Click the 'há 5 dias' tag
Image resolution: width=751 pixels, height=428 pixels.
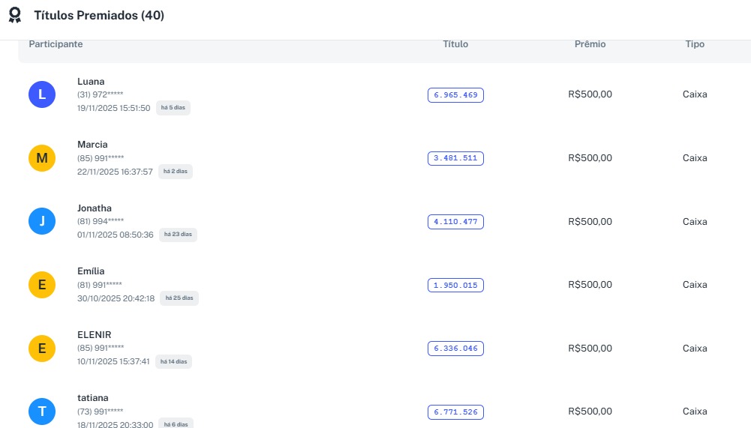click(173, 108)
